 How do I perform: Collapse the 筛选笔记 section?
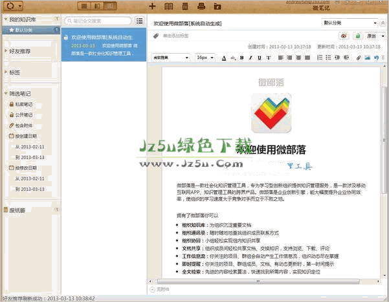6,94
